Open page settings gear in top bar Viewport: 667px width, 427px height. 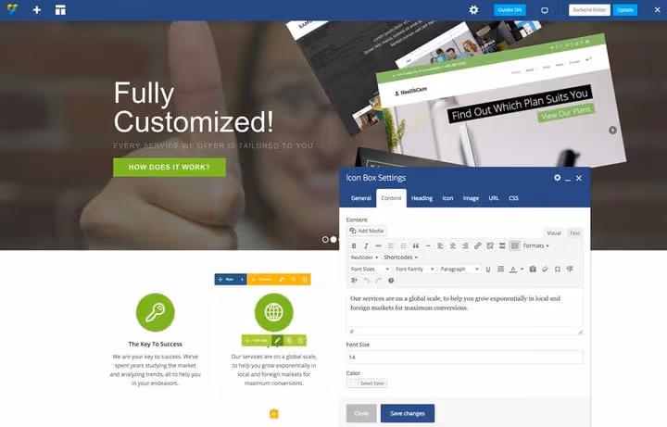473,10
